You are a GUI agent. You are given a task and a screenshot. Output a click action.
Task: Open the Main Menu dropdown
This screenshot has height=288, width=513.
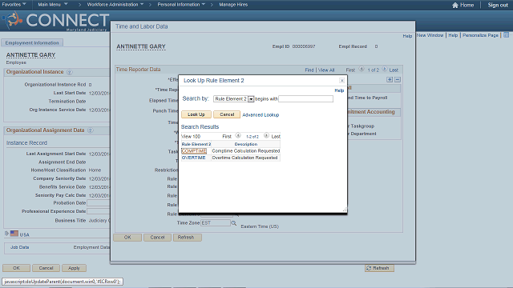52,5
